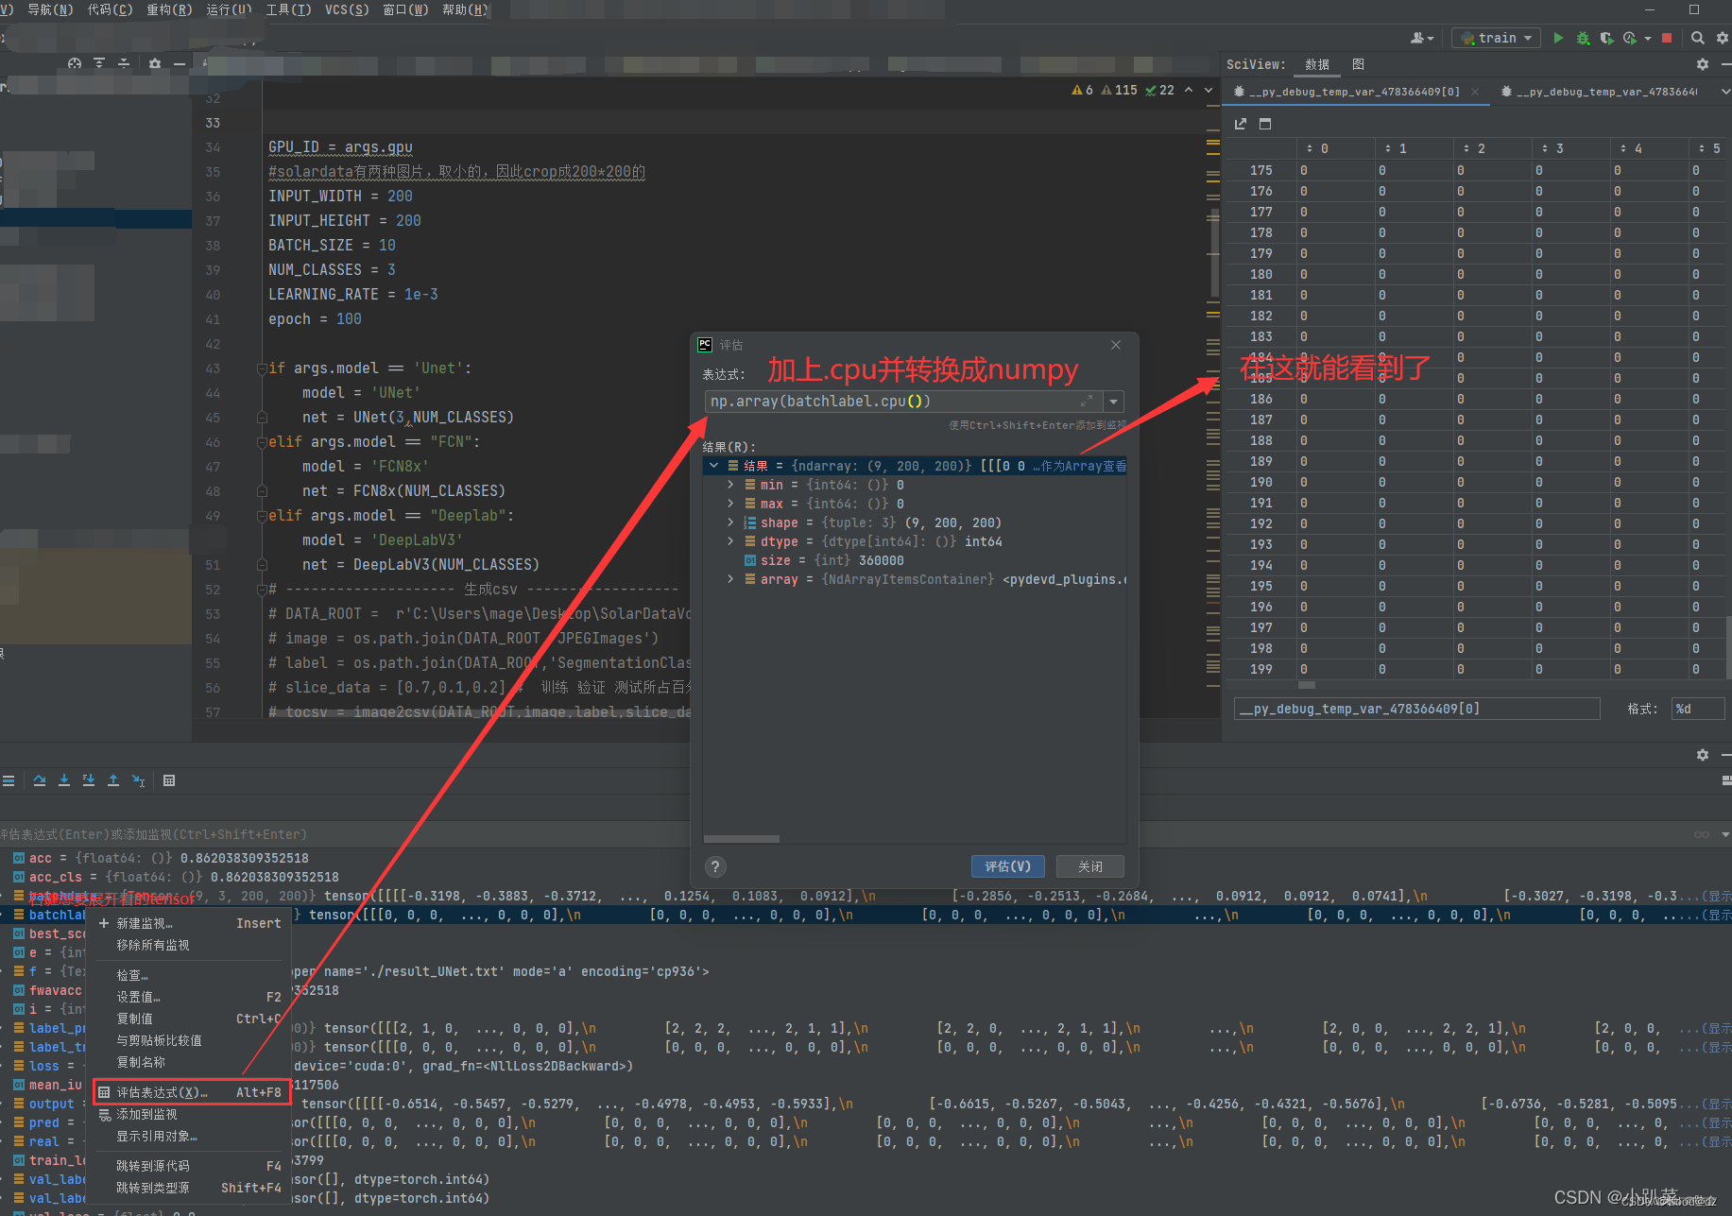The width and height of the screenshot is (1732, 1216).
Task: Click the 评估(V) button in the dialog
Action: tap(1007, 866)
